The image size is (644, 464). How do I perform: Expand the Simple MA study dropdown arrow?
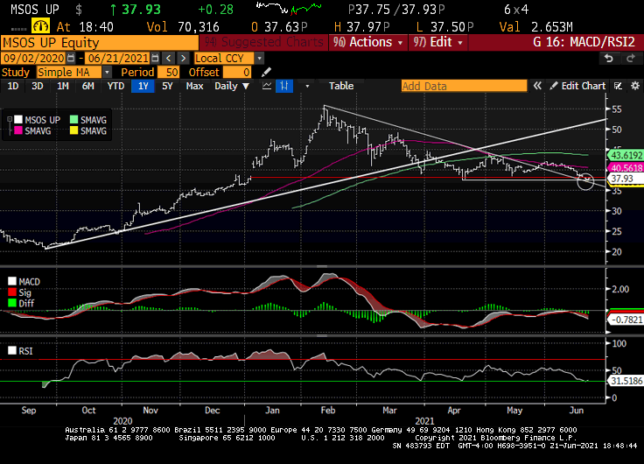pos(107,73)
